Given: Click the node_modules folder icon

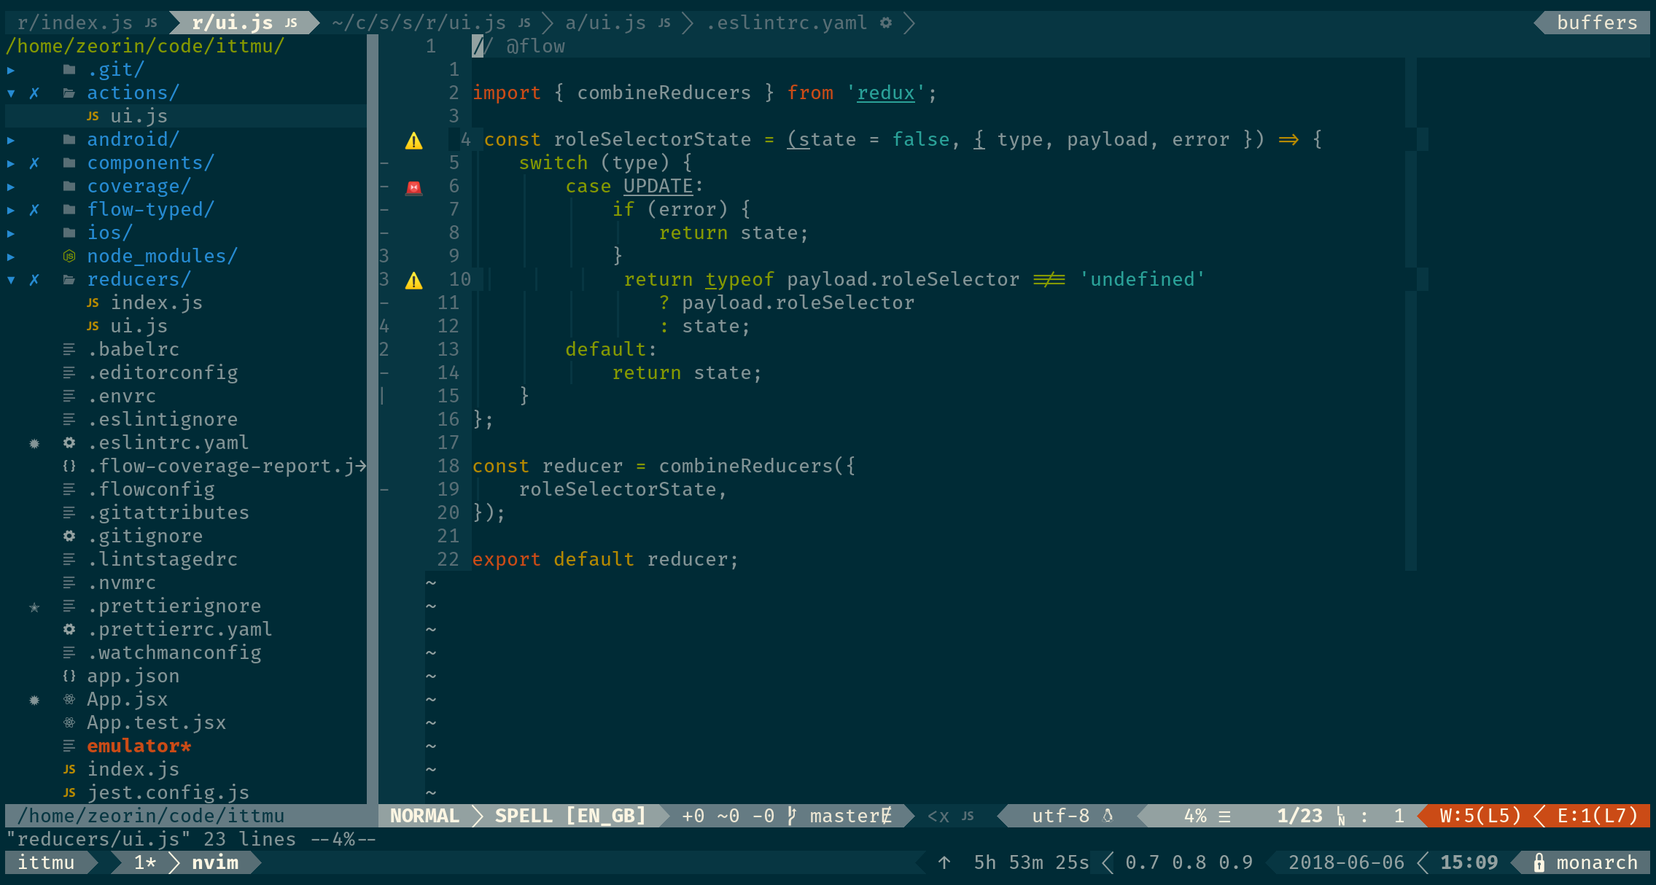Looking at the screenshot, I should 69,256.
